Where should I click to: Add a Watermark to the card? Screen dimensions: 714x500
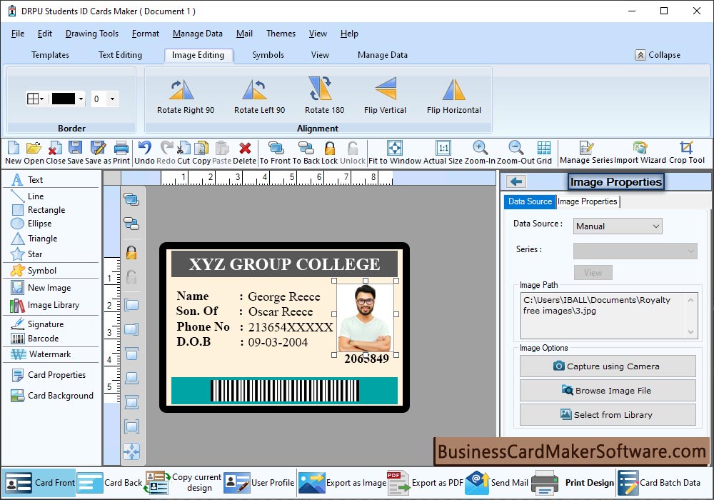tap(41, 354)
